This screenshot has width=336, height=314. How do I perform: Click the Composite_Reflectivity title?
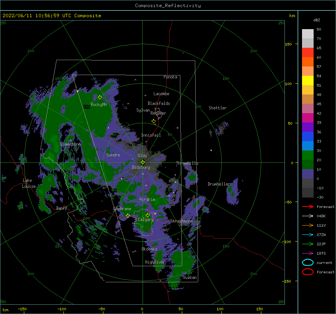pos(168,6)
